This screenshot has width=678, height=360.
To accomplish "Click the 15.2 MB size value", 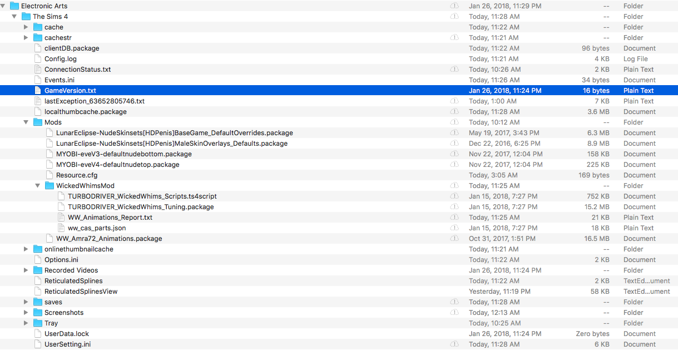I will pyautogui.click(x=596, y=207).
